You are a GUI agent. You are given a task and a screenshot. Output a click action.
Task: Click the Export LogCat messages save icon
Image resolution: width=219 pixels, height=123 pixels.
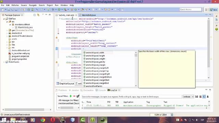[197, 97]
